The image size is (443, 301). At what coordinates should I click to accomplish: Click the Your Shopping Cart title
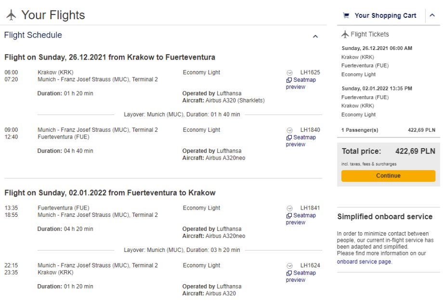[385, 15]
